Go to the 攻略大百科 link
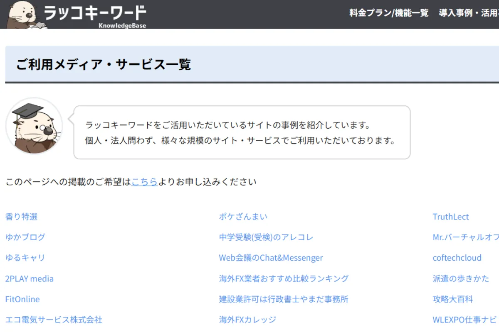 pos(453,299)
